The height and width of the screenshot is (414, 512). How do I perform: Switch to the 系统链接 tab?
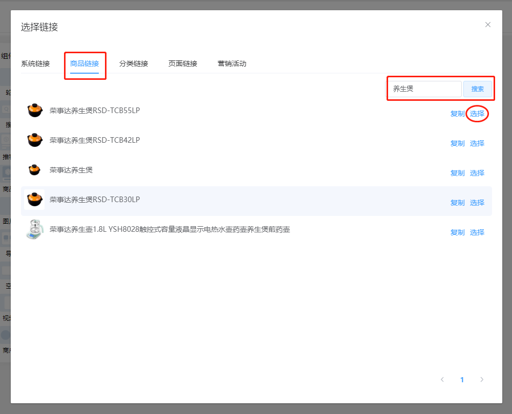point(35,63)
